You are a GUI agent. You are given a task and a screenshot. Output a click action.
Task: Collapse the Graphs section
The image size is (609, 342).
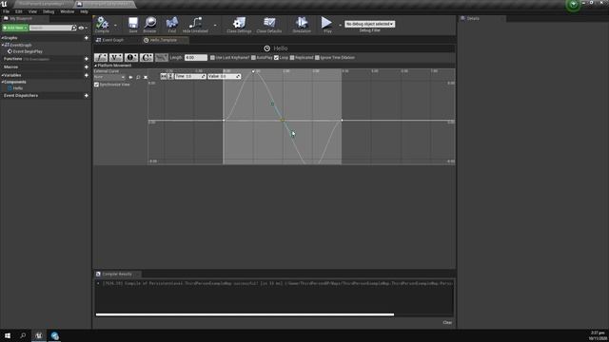[x=2, y=38]
